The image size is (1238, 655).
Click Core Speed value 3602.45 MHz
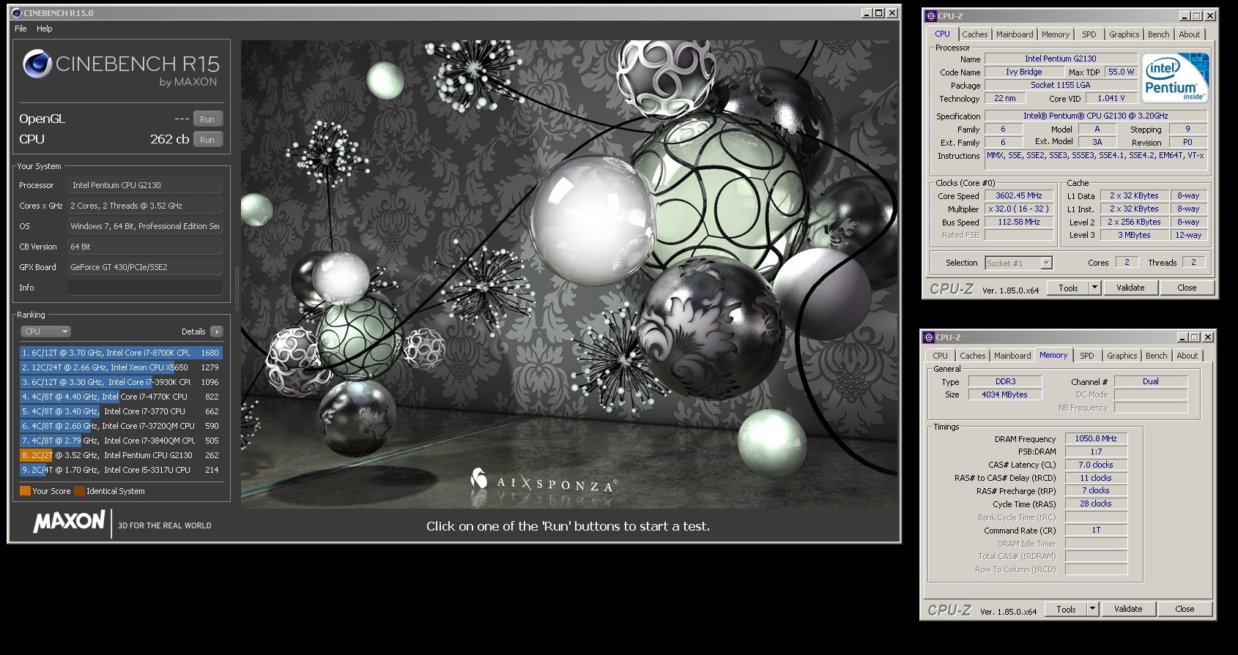click(1019, 195)
